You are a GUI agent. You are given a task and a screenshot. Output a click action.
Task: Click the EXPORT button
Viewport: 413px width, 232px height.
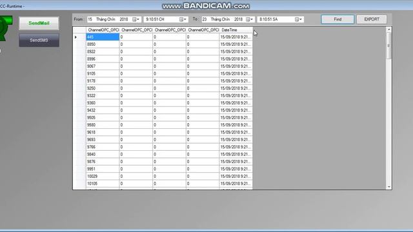[372, 19]
